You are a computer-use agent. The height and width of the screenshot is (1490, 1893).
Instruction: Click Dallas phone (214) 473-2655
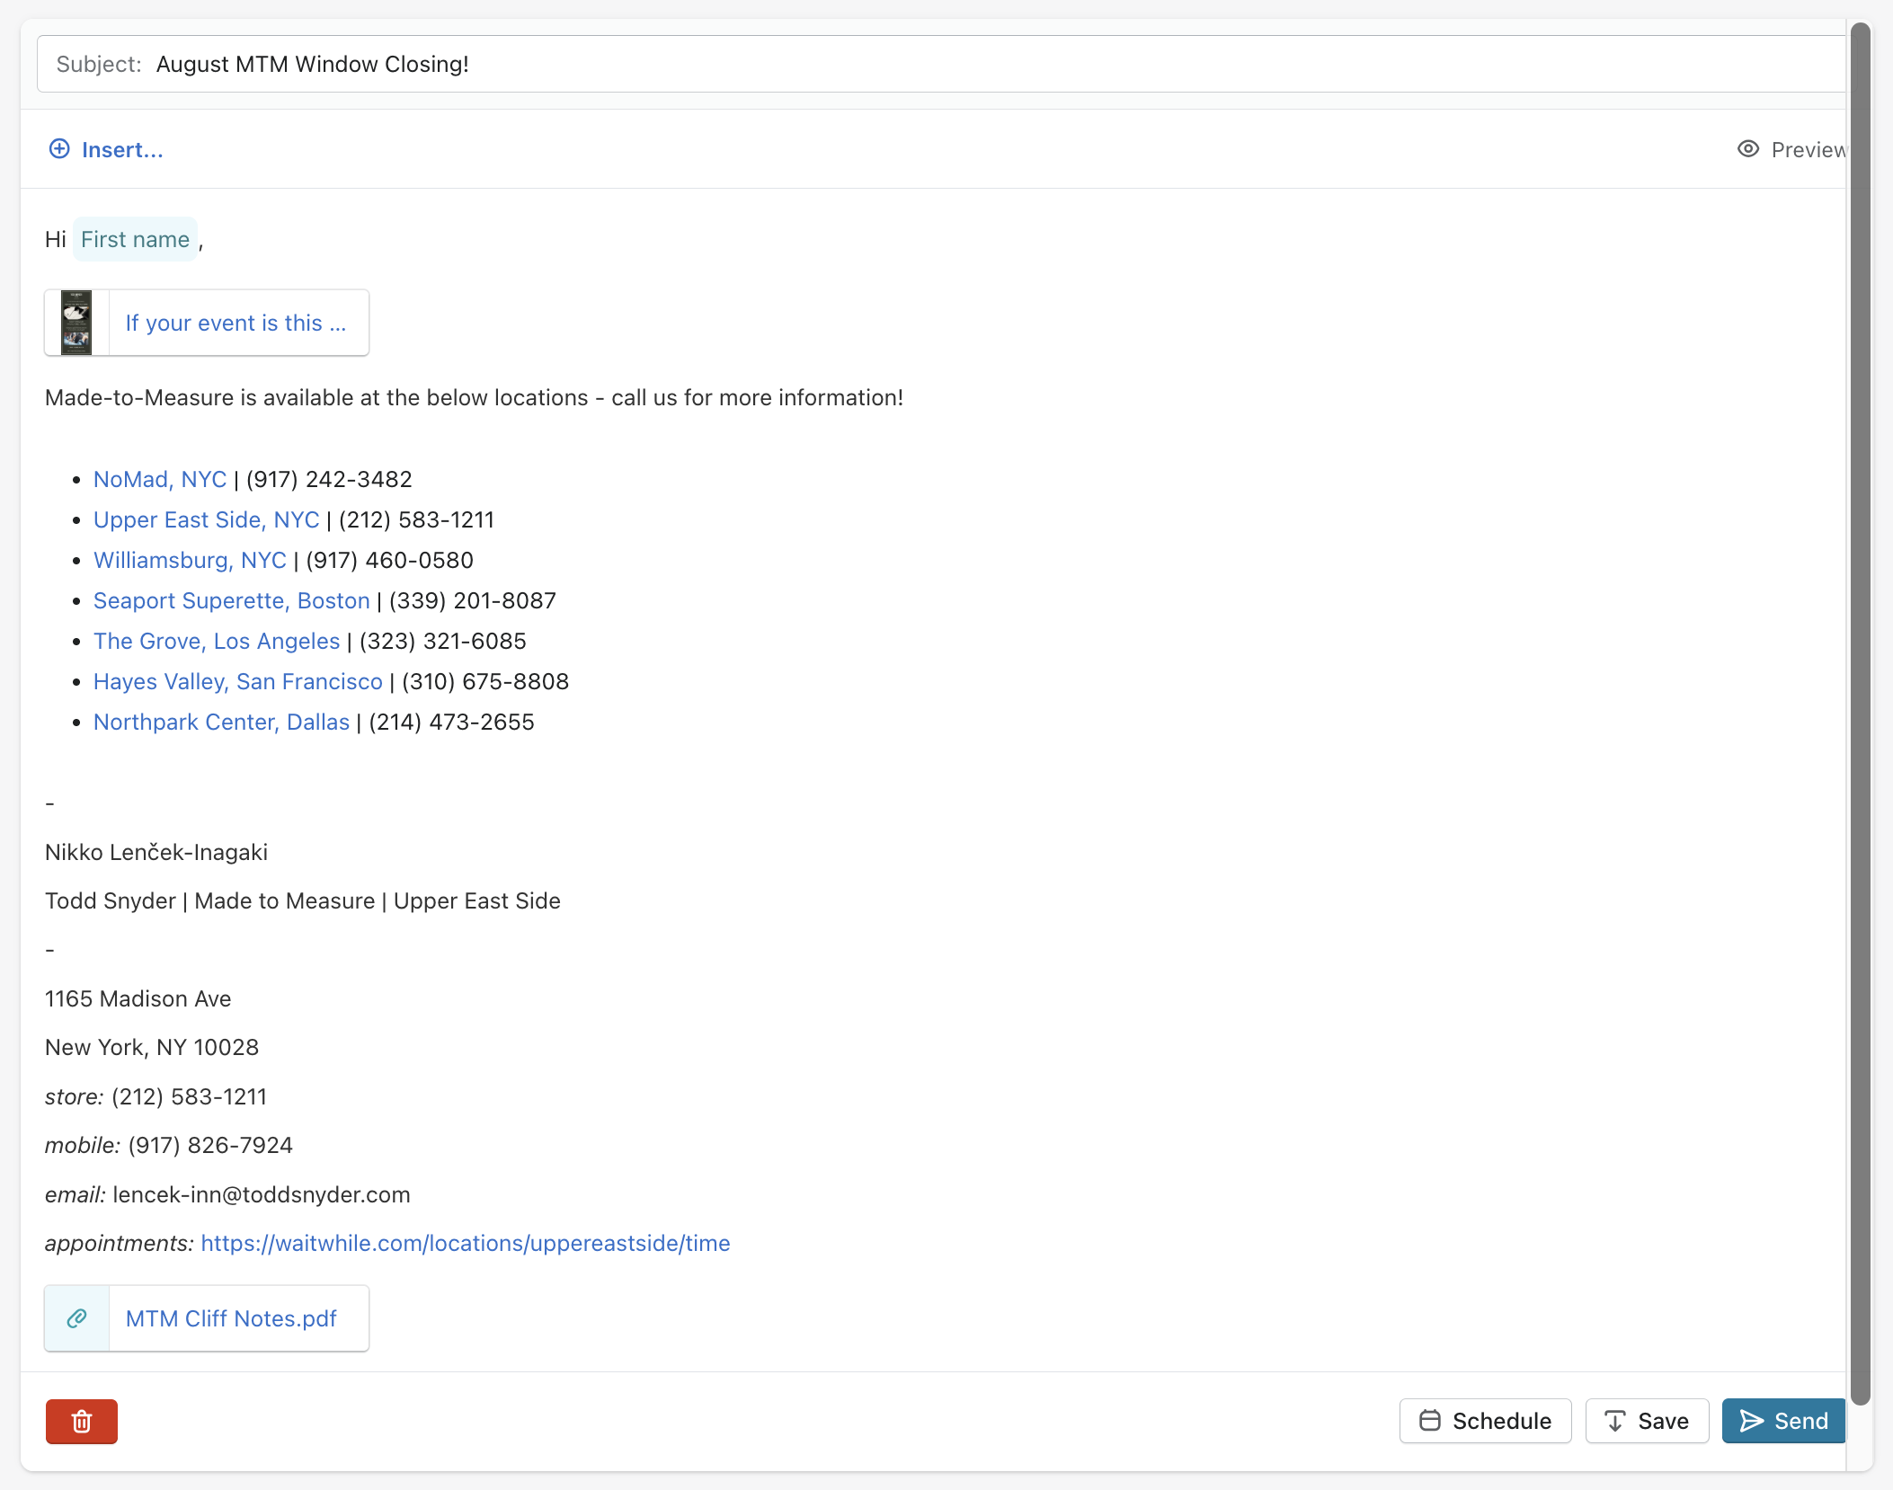pyautogui.click(x=452, y=722)
